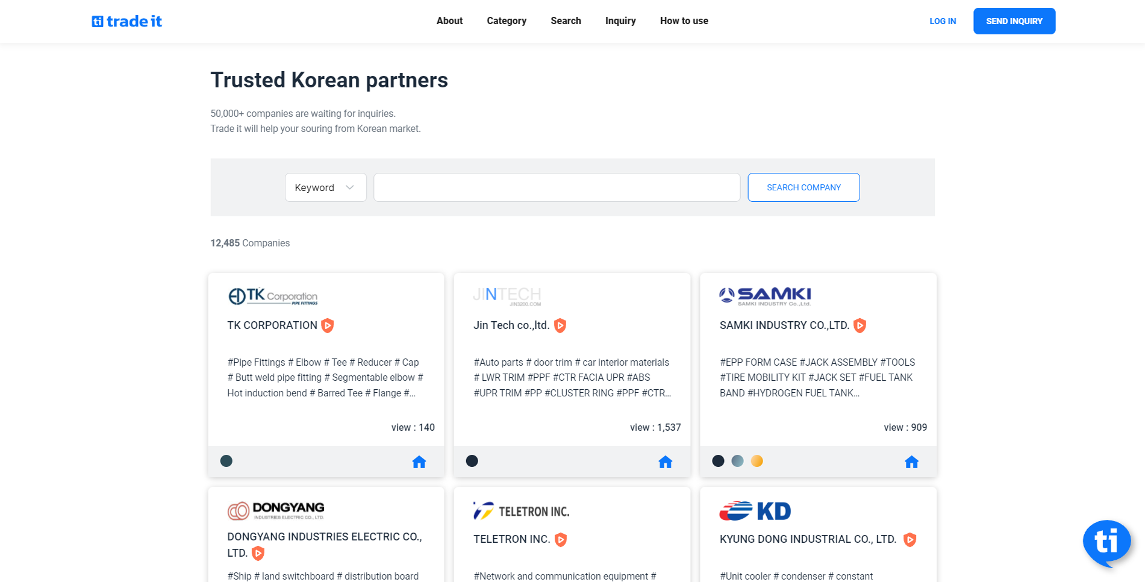Focus the company search text field

(557, 187)
